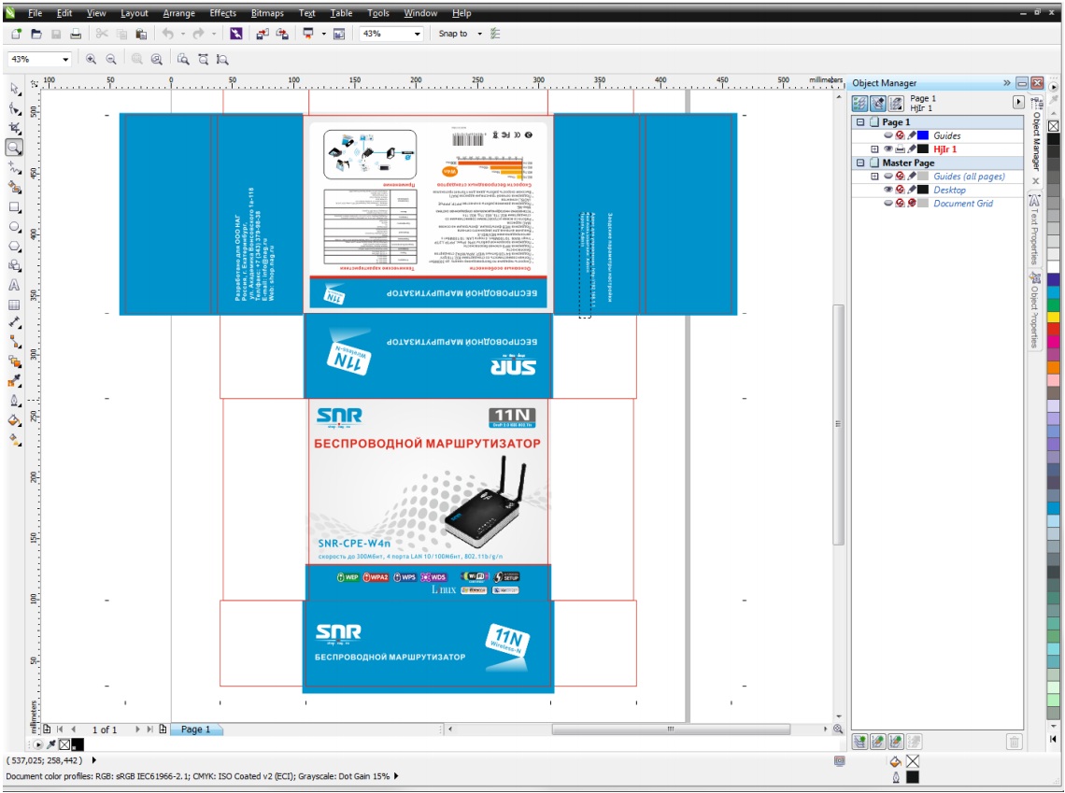Select the Pick tool in the toolbox
The image size is (1065, 793).
pos(15,88)
